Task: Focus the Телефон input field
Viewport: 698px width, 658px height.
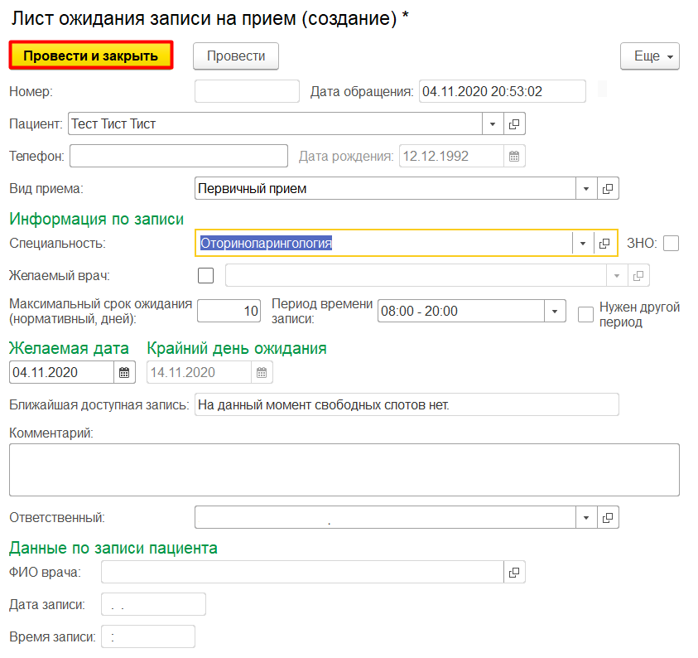Action: [x=178, y=156]
